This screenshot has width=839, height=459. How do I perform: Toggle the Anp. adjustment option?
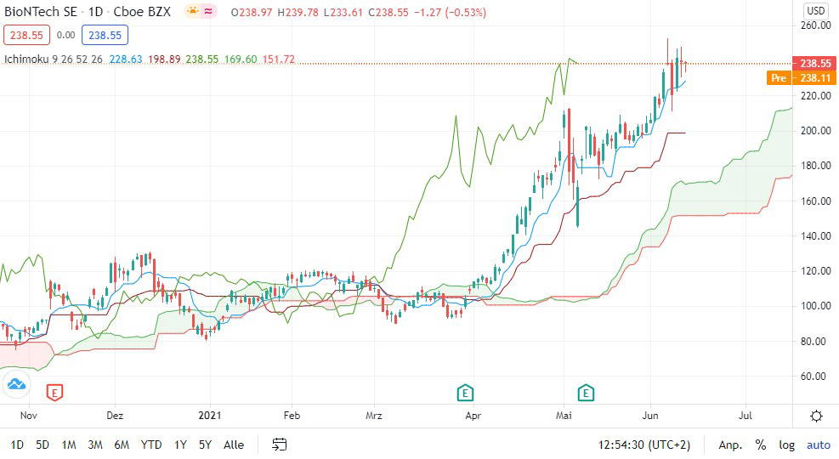click(730, 445)
